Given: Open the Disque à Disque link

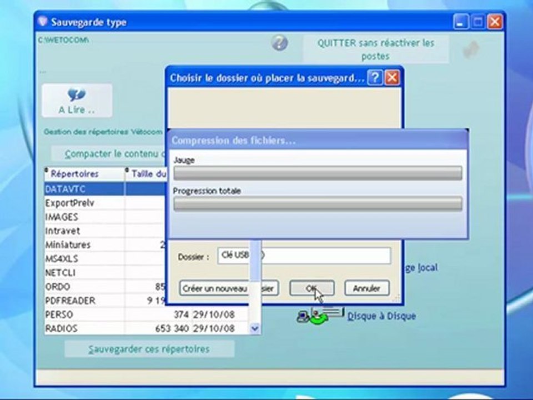Looking at the screenshot, I should pos(381,316).
